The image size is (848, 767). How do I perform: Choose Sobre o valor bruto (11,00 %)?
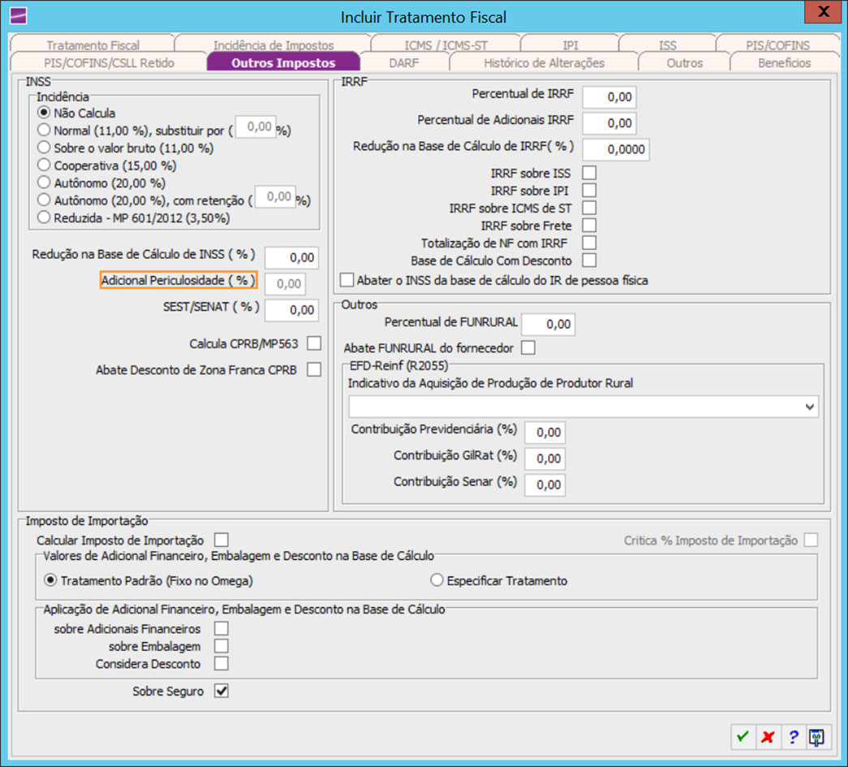tap(44, 147)
